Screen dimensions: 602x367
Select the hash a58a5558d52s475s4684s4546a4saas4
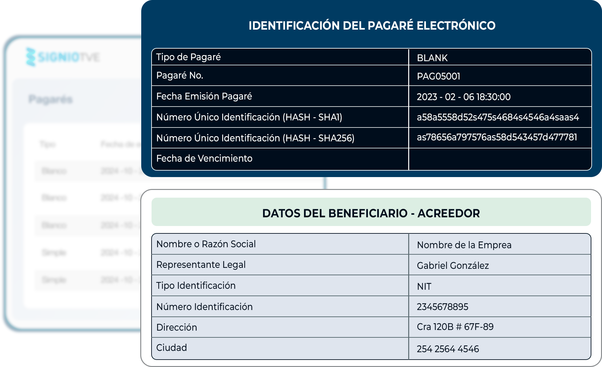(498, 117)
